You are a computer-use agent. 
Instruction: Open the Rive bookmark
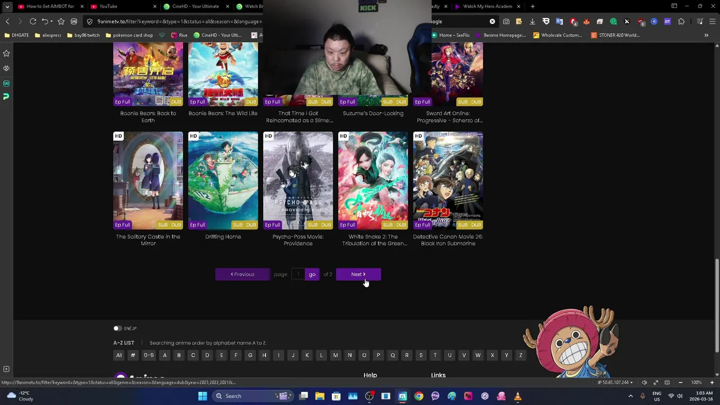tap(179, 35)
